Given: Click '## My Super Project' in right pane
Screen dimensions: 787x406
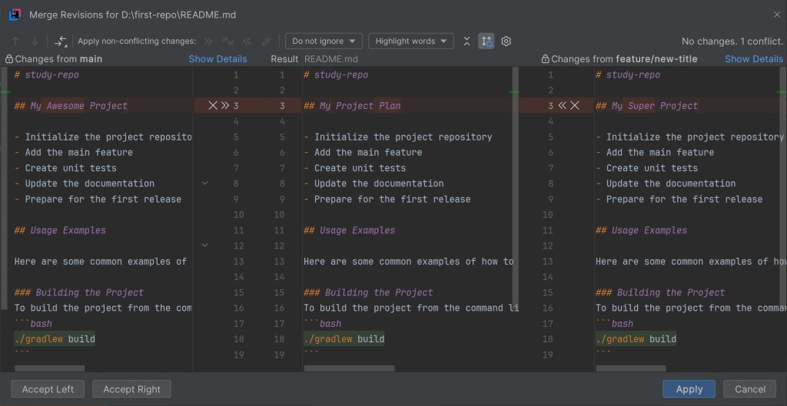Looking at the screenshot, I should [x=647, y=106].
